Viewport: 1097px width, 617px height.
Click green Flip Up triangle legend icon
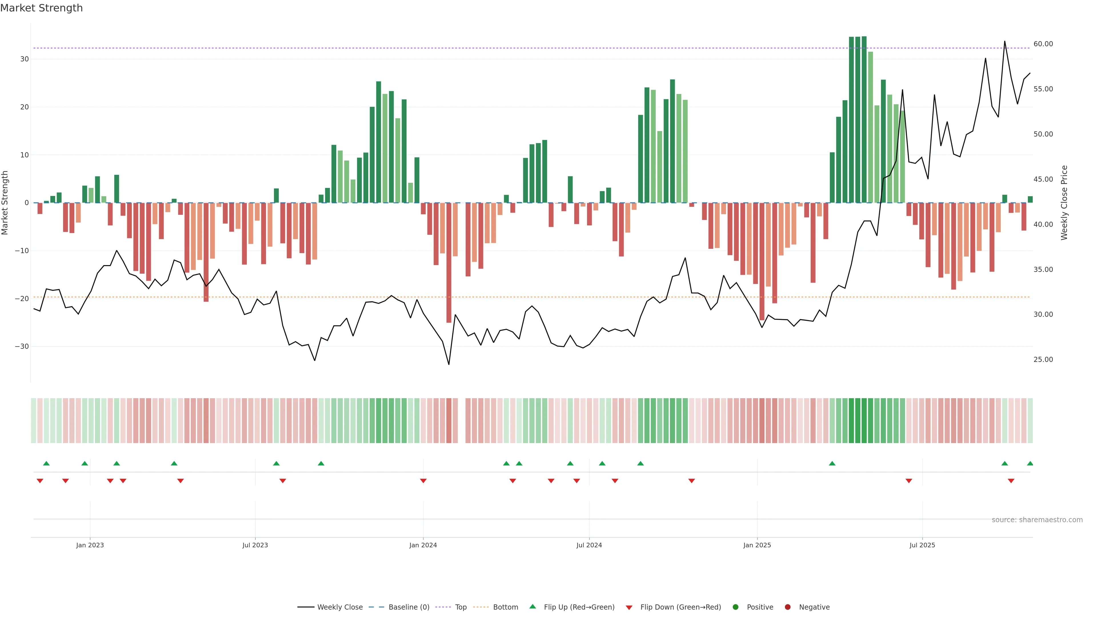(x=532, y=606)
